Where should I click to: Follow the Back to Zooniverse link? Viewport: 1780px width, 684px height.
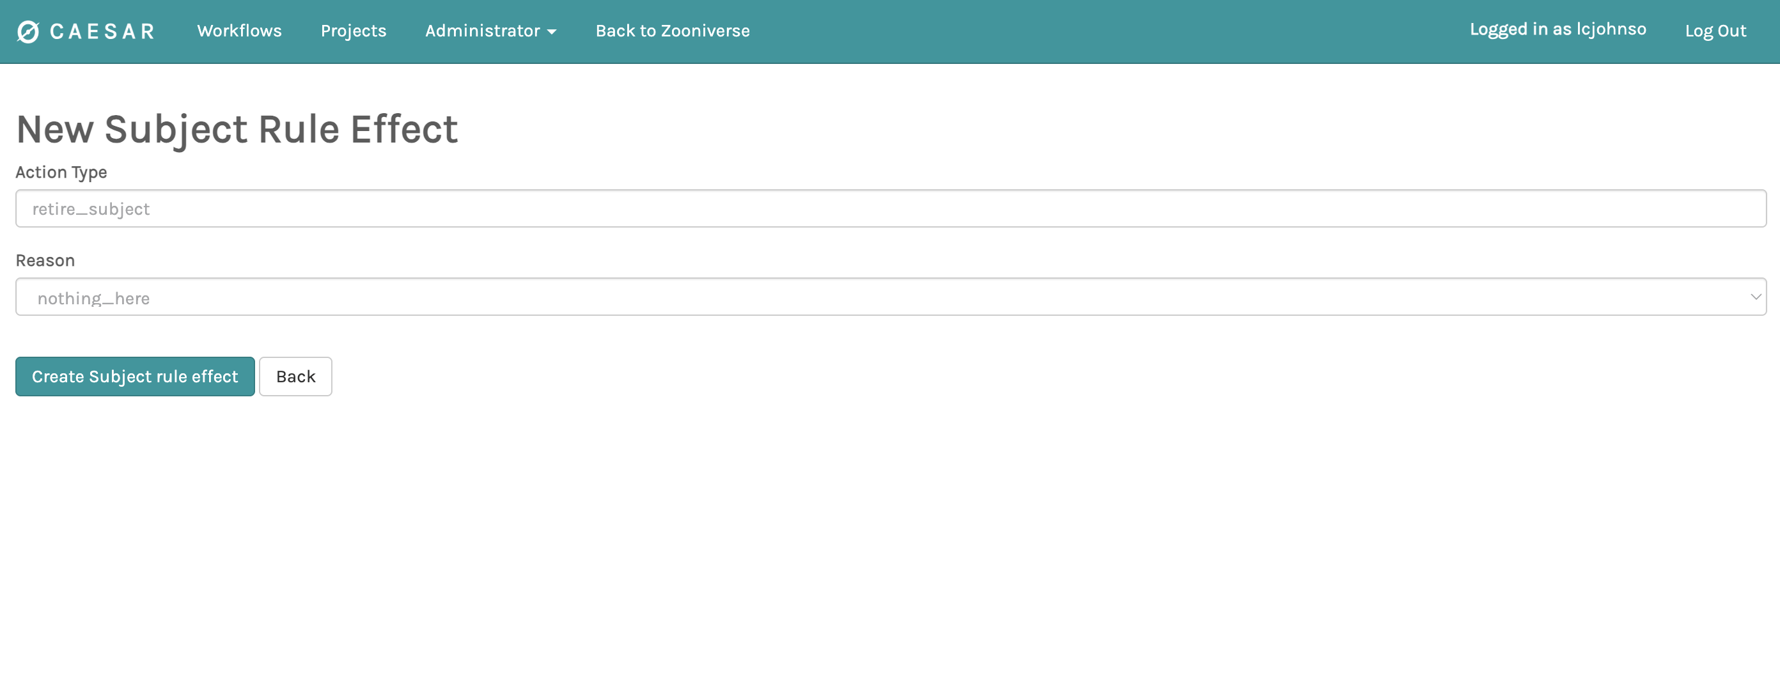(671, 31)
